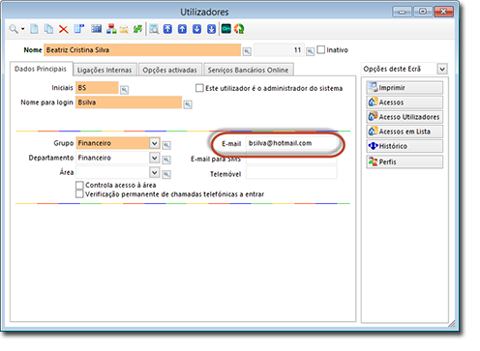Toggle the Inativo checkbox
This screenshot has width=480, height=351.
click(321, 49)
